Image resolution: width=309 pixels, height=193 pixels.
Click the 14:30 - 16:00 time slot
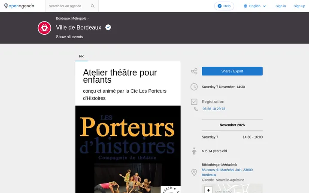(253, 137)
